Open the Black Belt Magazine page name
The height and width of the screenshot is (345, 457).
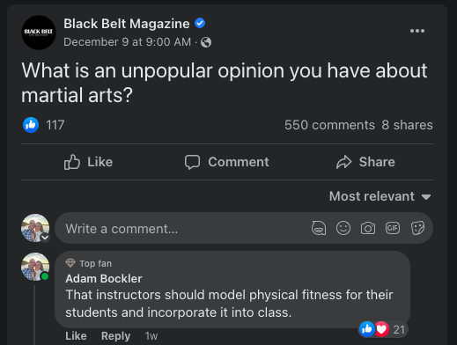click(127, 24)
